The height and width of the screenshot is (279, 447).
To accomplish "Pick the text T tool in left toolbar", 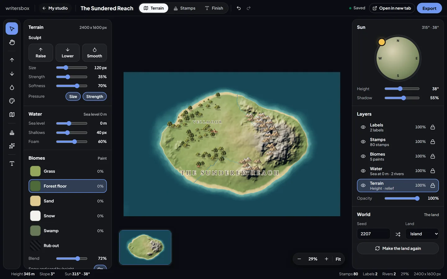I will click(12, 163).
